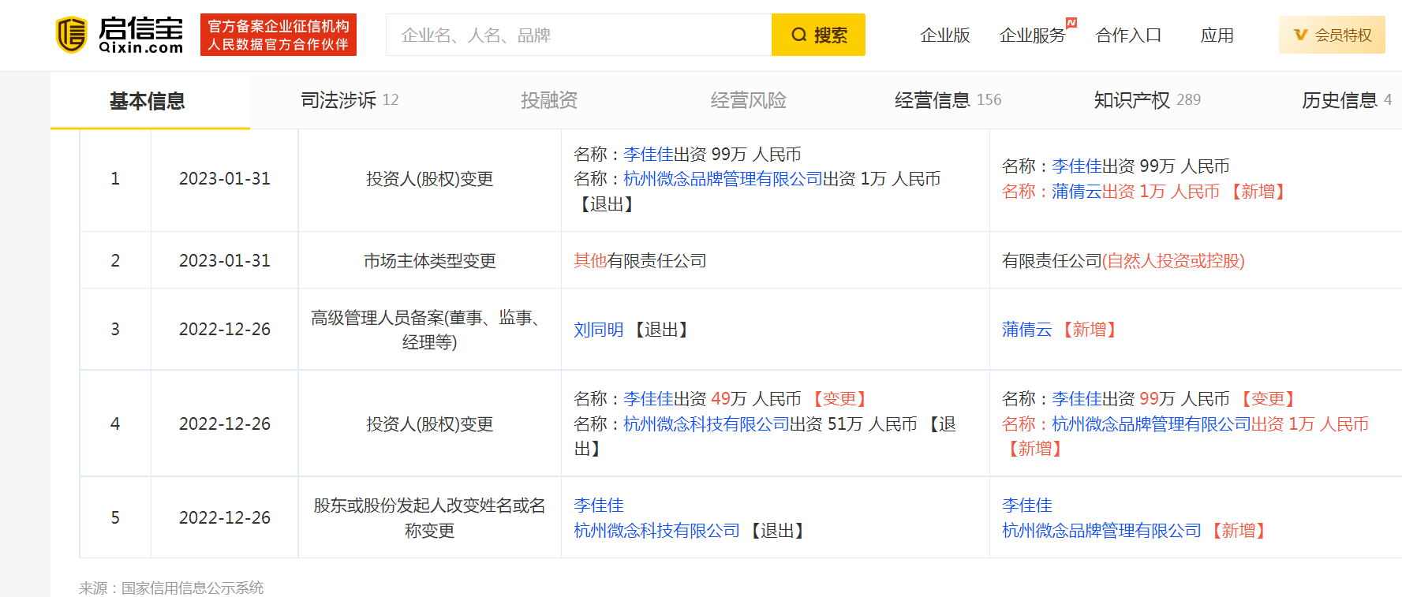Screen dimensions: 1402x597
Task: Open the 刘同明 link
Action: (598, 330)
